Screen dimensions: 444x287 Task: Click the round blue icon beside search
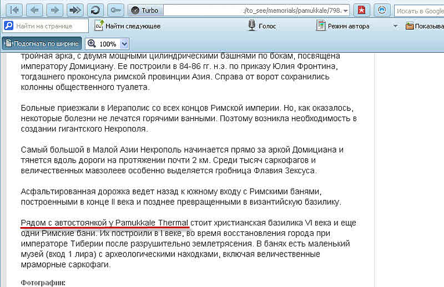[382, 10]
